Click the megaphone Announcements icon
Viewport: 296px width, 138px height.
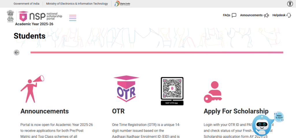tap(32, 89)
